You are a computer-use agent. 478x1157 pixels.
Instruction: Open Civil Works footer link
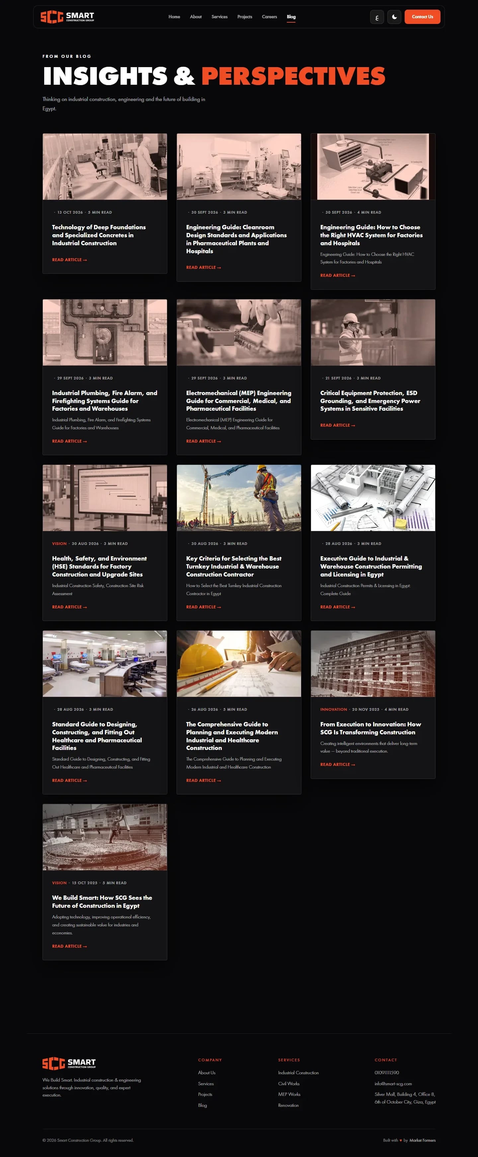[x=288, y=1084]
